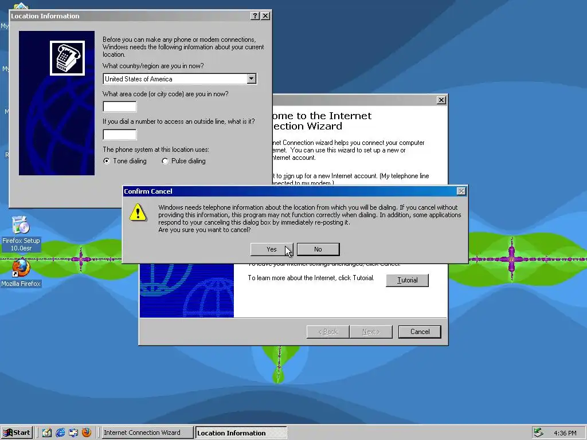This screenshot has height=440, width=587.
Task: Click the network tray icon
Action: pos(538,433)
